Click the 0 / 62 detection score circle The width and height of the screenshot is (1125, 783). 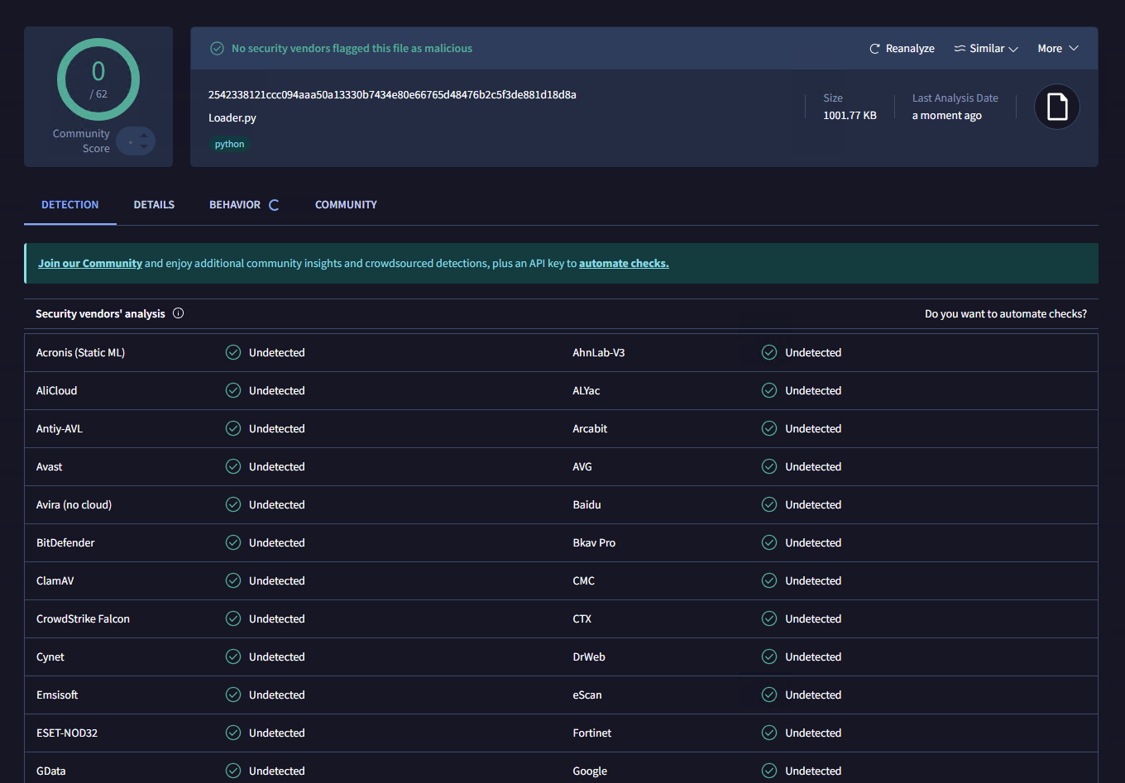98,79
